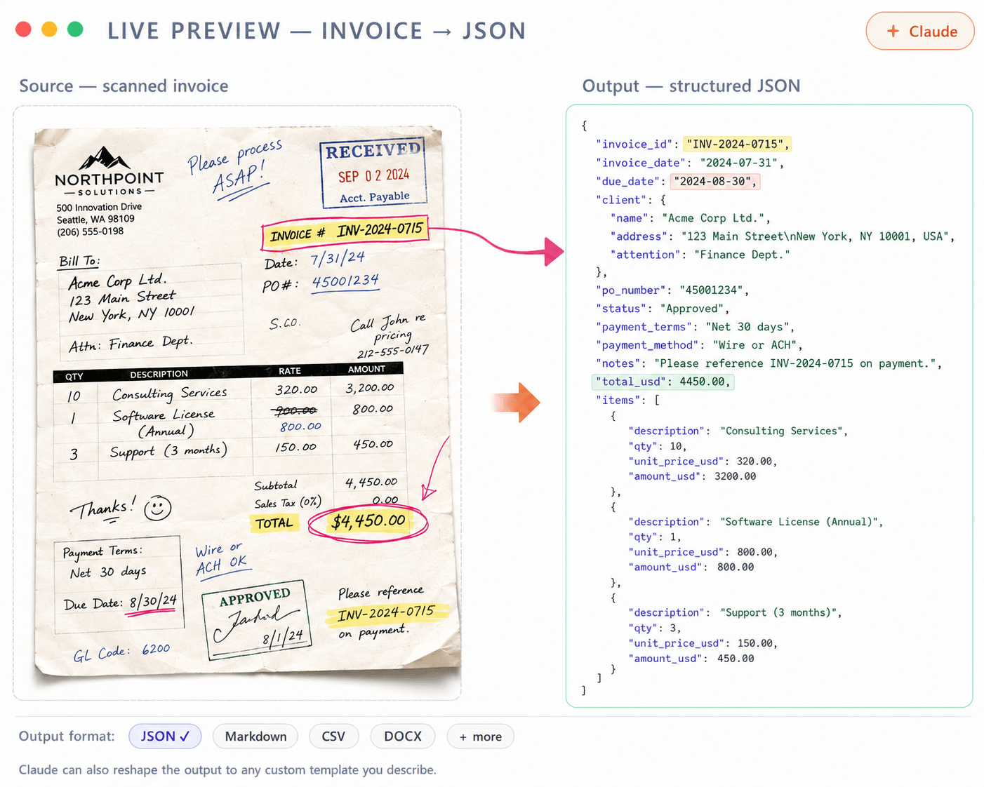Click the "attention": "Finance Dept." line
The height and width of the screenshot is (787, 984).
pos(700,255)
